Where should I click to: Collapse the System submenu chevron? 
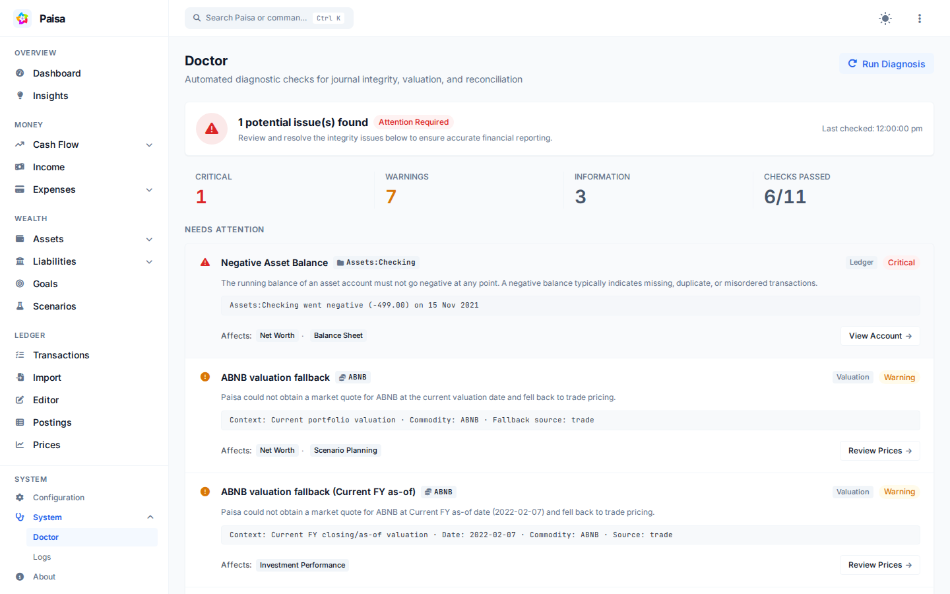(x=150, y=517)
